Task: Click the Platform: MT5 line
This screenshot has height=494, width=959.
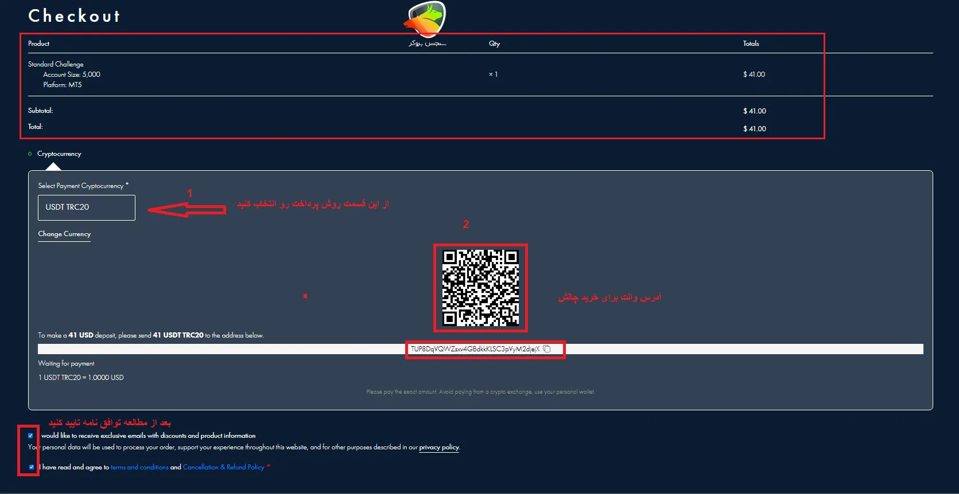Action: [x=63, y=85]
